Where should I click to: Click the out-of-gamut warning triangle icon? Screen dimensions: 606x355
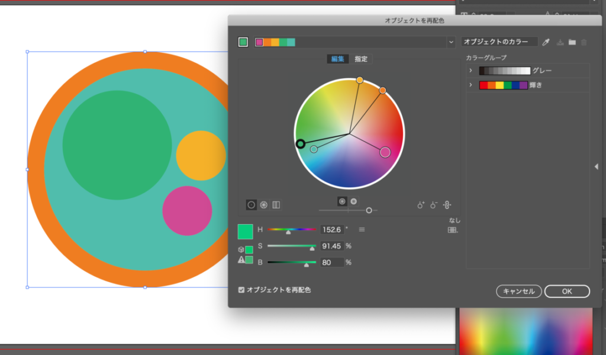(x=241, y=260)
